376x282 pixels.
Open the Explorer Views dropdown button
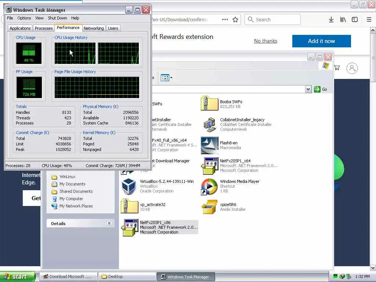click(166, 78)
